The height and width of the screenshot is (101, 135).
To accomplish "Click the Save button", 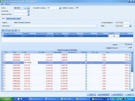I will click(x=91, y=95).
